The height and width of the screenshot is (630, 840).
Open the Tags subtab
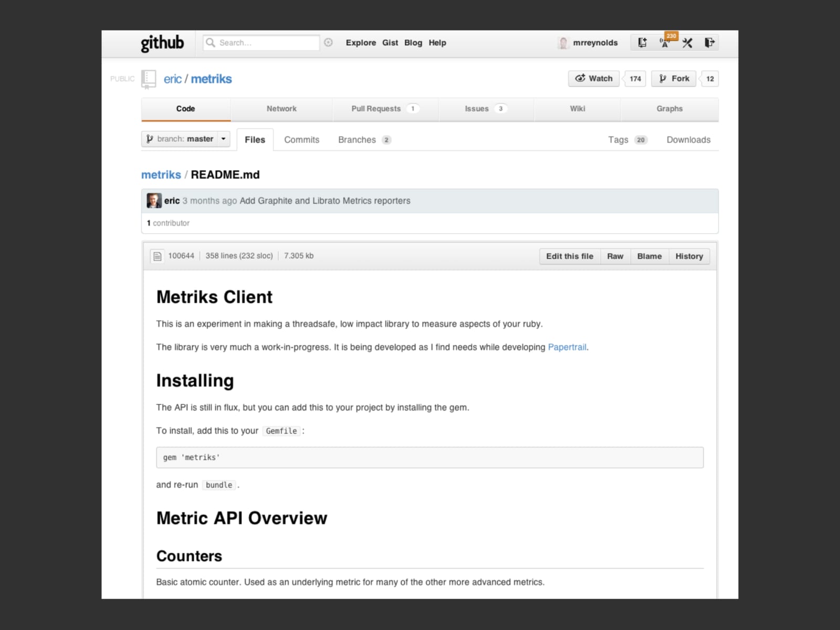[x=628, y=140]
